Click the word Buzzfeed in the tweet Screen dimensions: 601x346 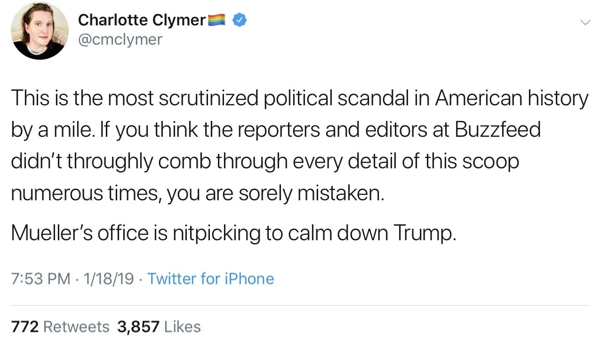point(497,130)
